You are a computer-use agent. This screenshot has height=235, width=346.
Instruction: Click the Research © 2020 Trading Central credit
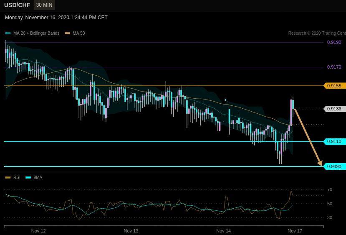(317, 33)
